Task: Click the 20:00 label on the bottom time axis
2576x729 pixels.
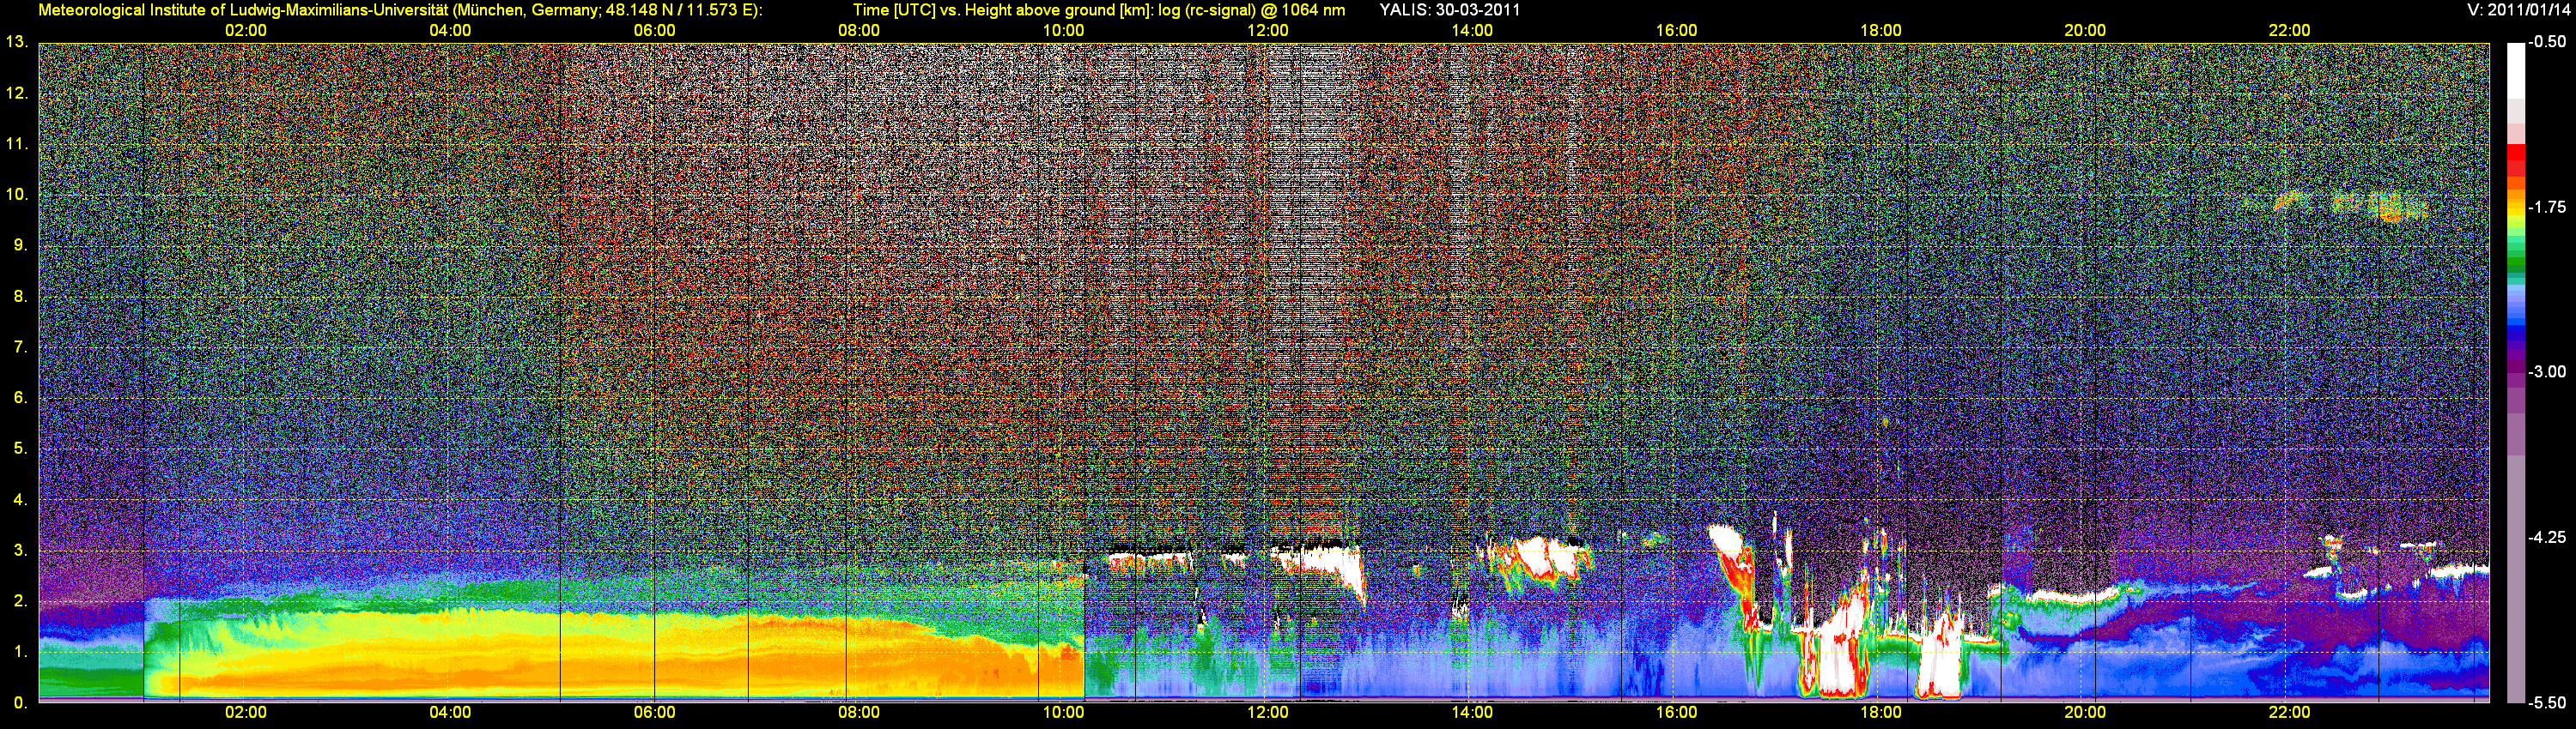Action: [x=2085, y=713]
